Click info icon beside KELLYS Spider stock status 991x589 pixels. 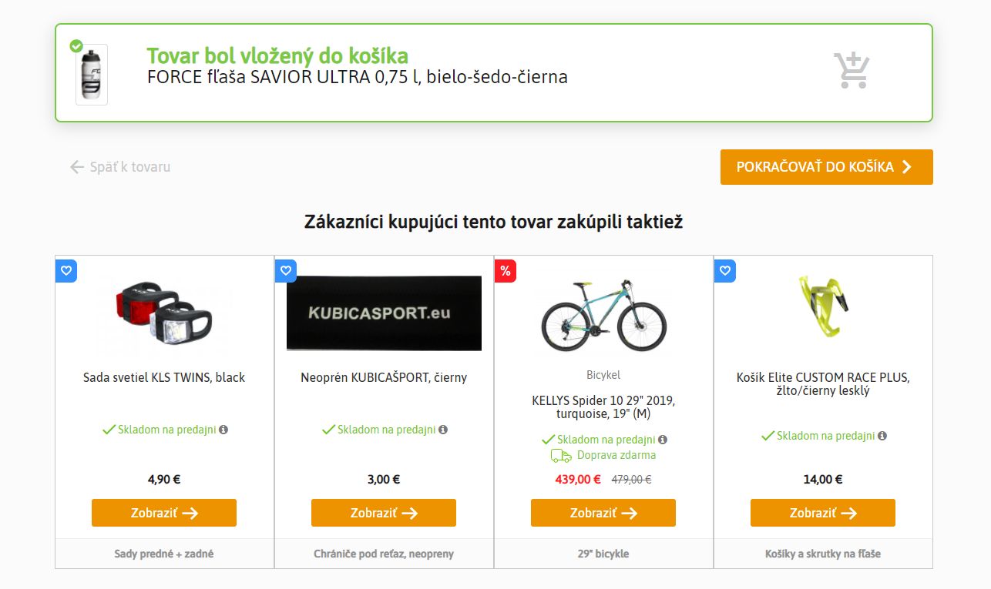coord(663,440)
